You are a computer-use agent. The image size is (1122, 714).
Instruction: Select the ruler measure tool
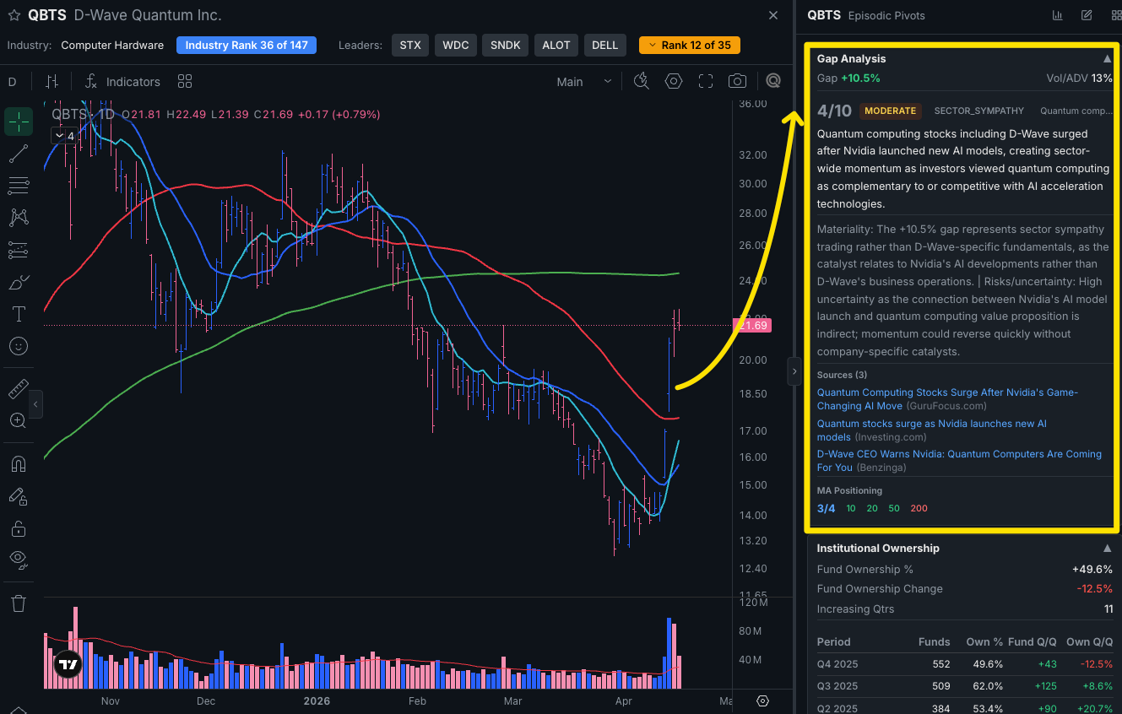(x=18, y=388)
